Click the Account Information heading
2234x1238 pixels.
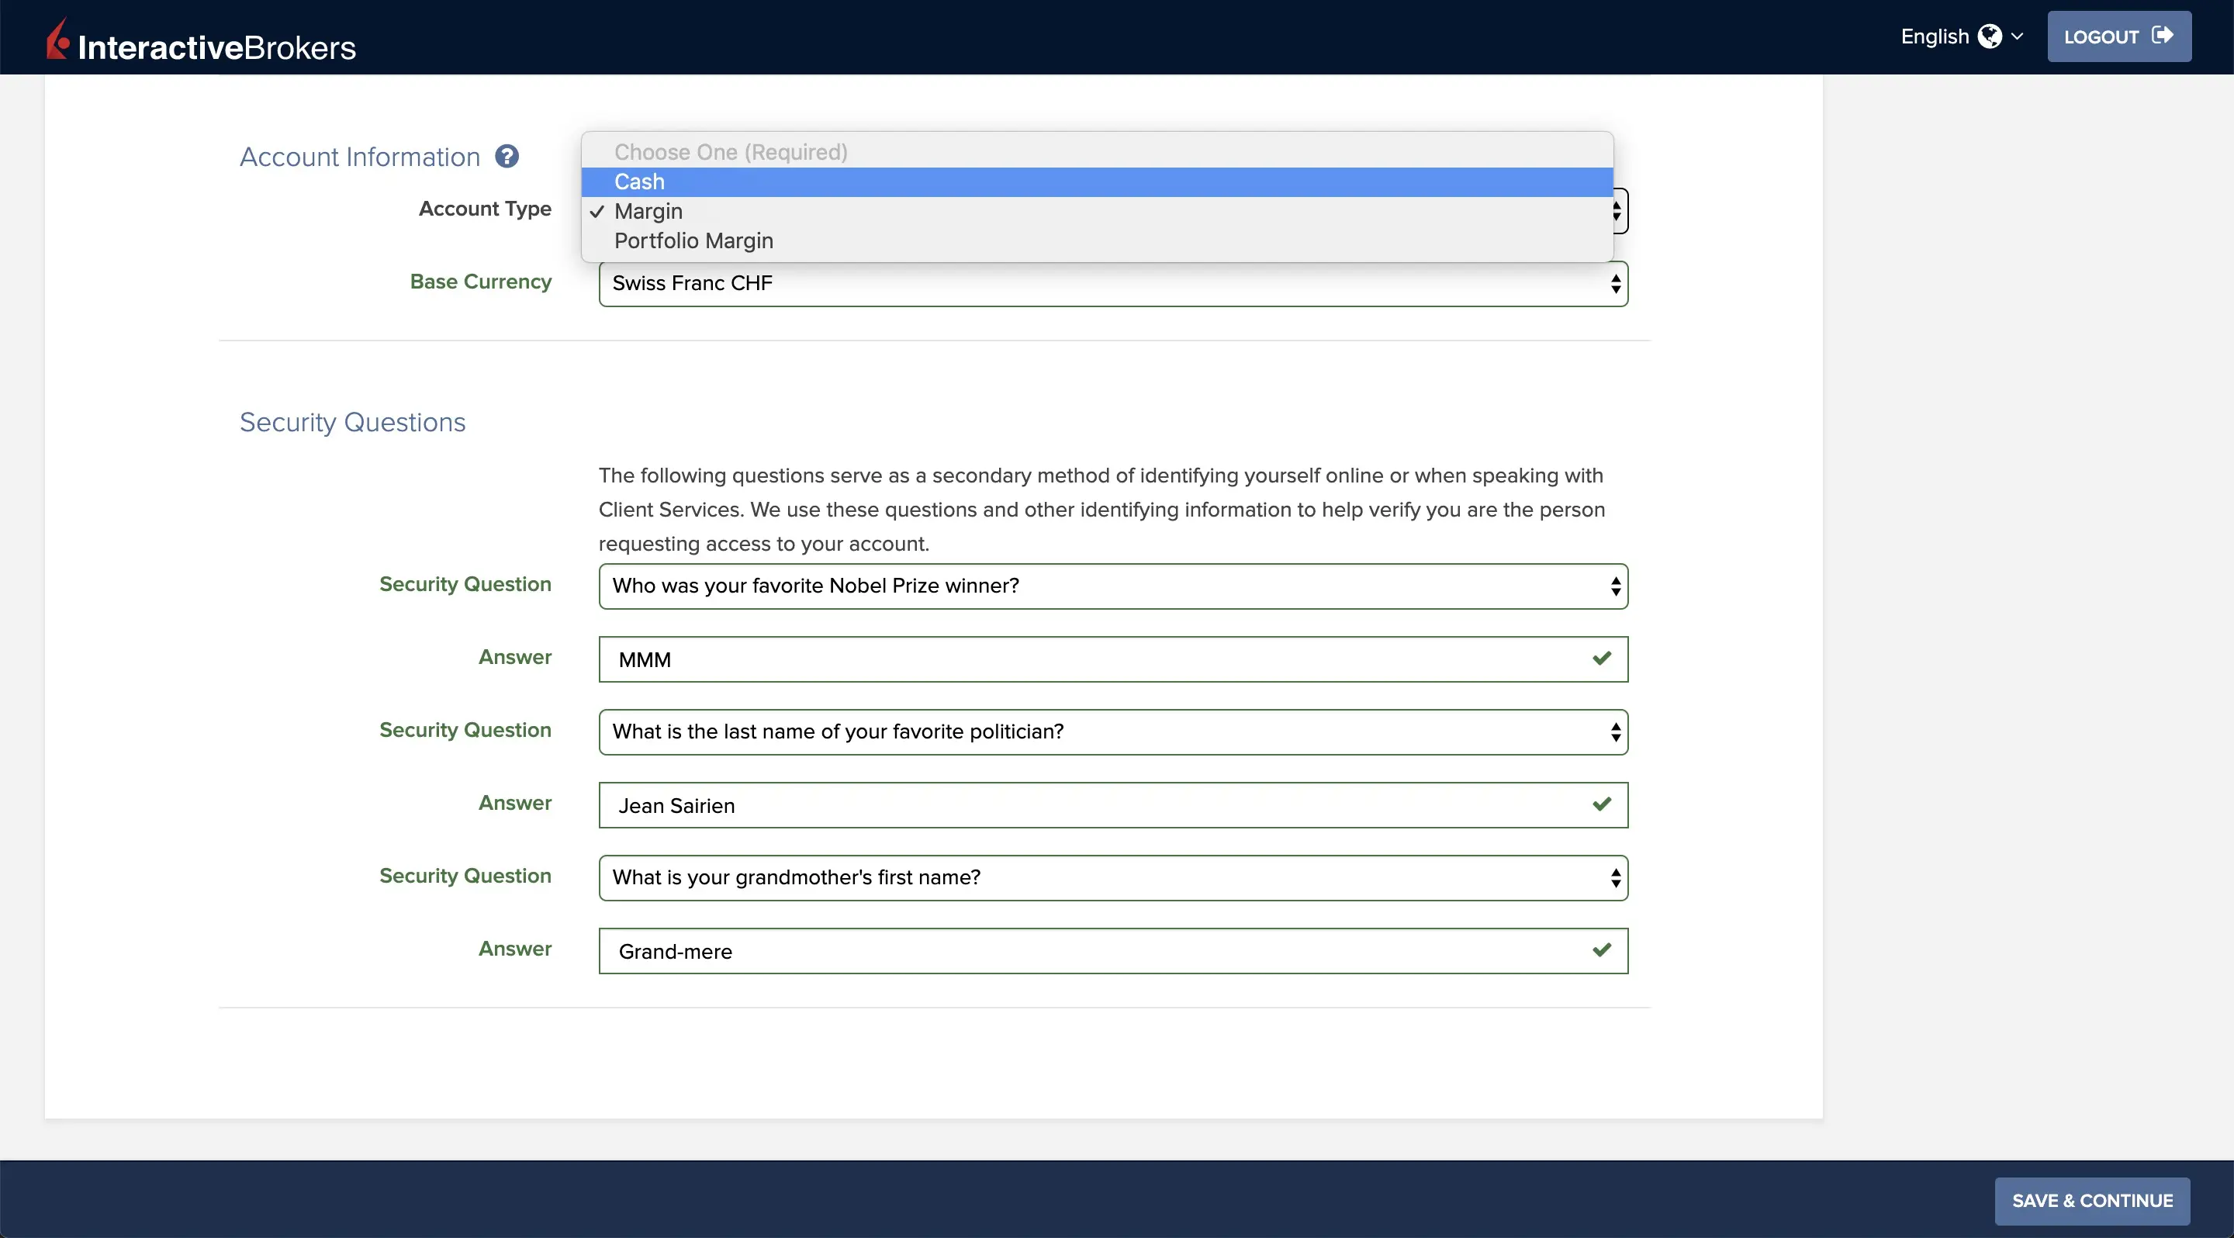pyautogui.click(x=360, y=157)
